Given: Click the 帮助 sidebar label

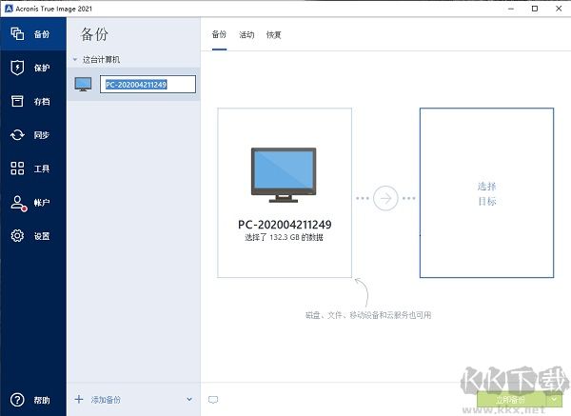Looking at the screenshot, I should click(42, 400).
